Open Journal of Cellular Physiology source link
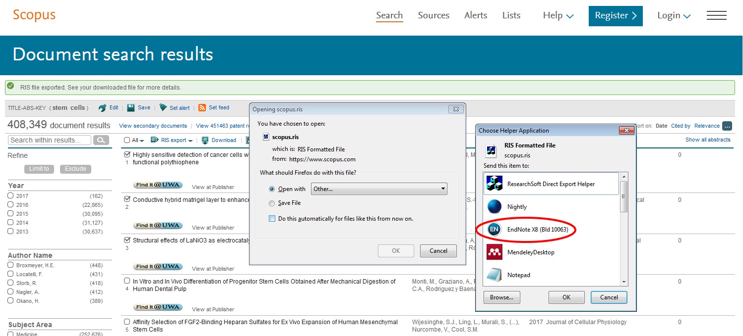Image resolution: width=743 pixels, height=336 pixels. [586, 322]
